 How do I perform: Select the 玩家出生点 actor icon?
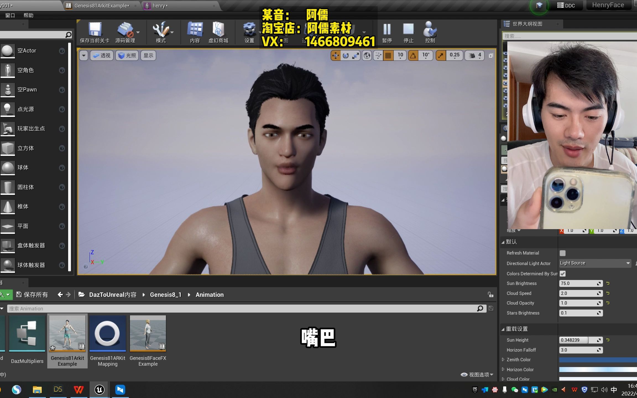(x=7, y=129)
